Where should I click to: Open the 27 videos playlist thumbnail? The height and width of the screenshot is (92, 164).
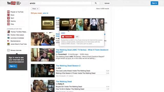point(43,86)
